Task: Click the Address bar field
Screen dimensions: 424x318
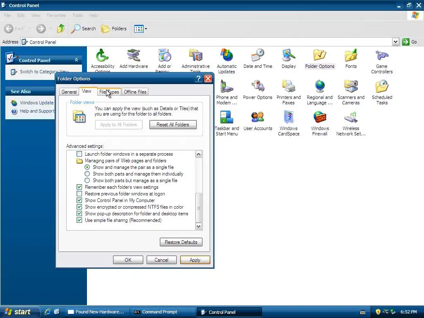Action: [207, 42]
